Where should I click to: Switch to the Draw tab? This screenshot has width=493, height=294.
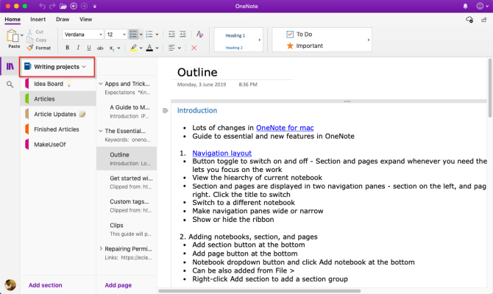63,19
